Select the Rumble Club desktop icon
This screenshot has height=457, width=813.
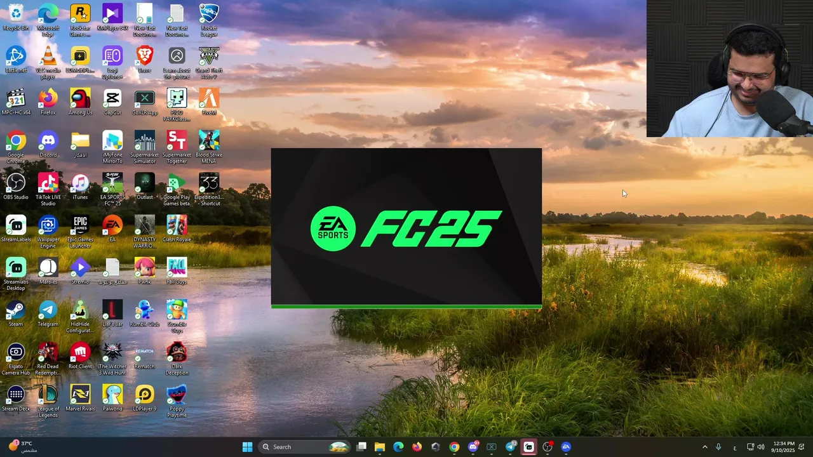pos(145,314)
